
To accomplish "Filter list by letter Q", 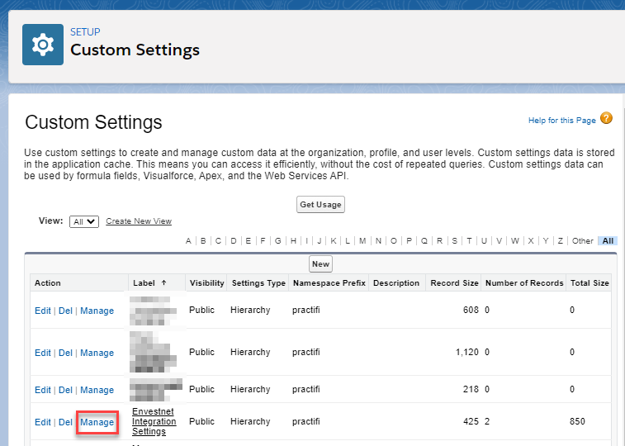I will pyautogui.click(x=424, y=240).
